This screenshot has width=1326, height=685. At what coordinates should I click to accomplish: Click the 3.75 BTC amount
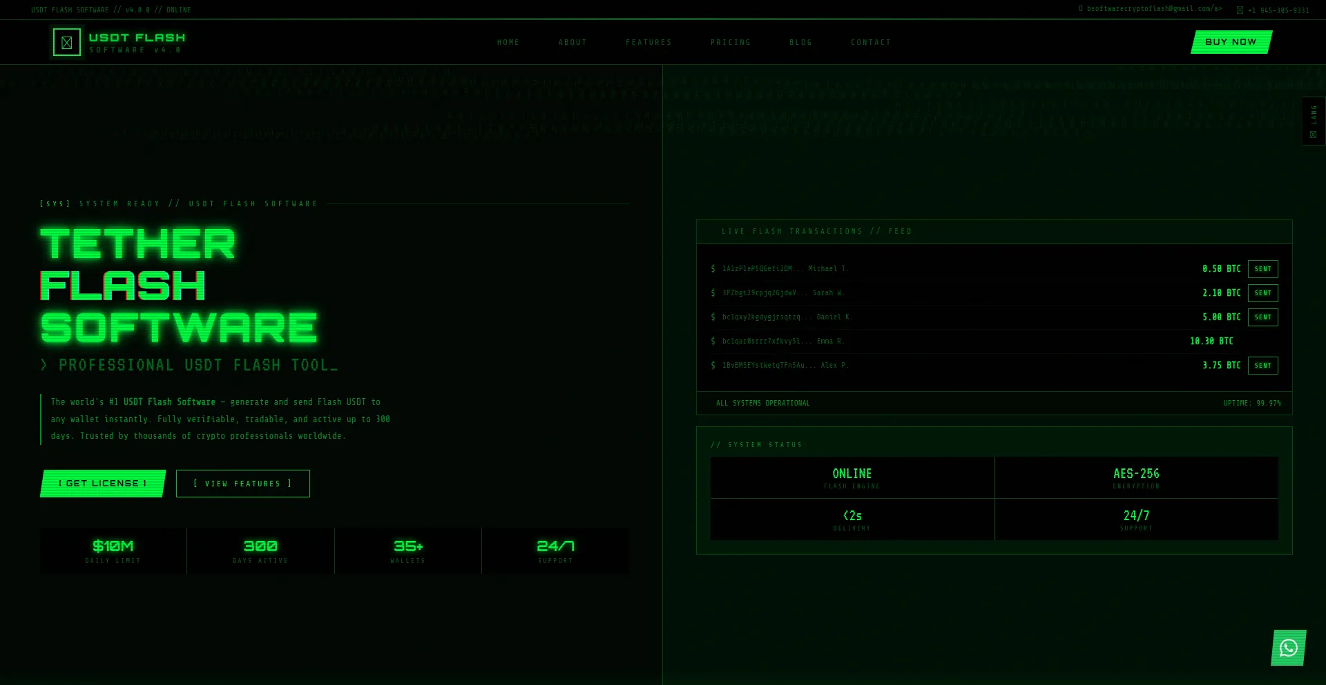(1222, 365)
